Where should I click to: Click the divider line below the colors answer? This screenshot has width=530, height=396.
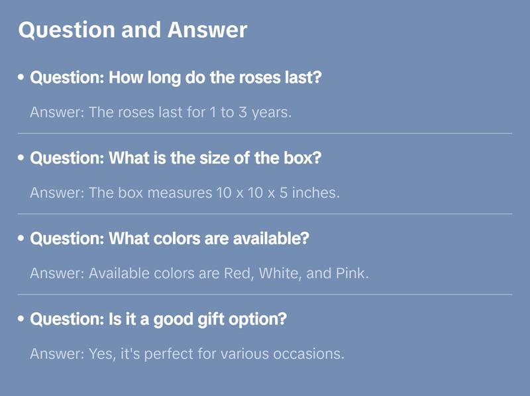tap(265, 294)
